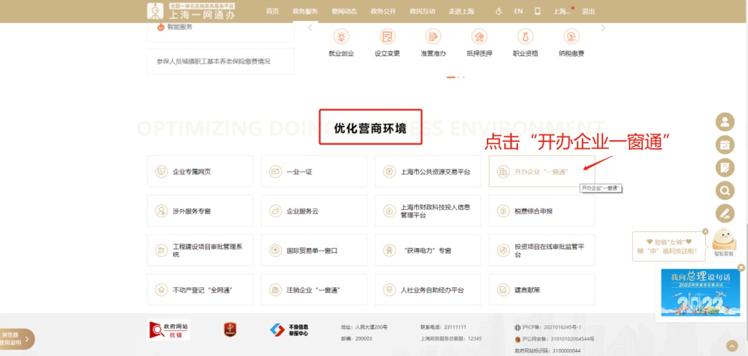Open the 设立变更 service icon
The image size is (748, 356).
pos(387,37)
